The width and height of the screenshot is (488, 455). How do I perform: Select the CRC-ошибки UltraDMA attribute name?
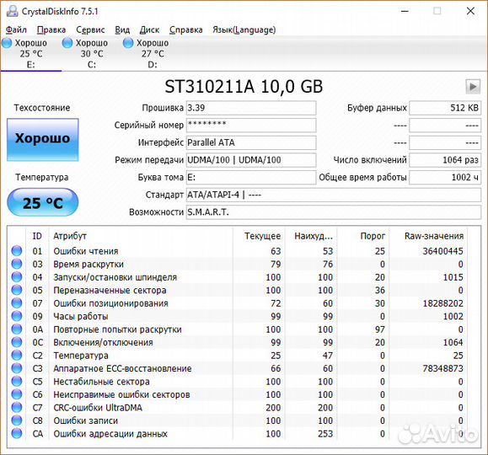[x=98, y=407]
